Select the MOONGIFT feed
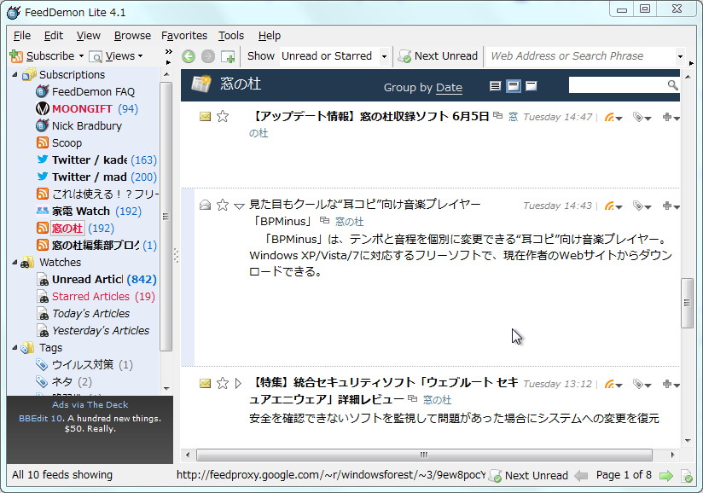This screenshot has height=493, width=703. tap(87, 109)
